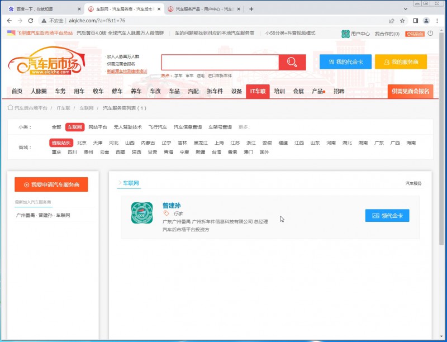The width and height of the screenshot is (447, 342).
Task: Open the Chrome side panel icon
Action: coord(415,21)
